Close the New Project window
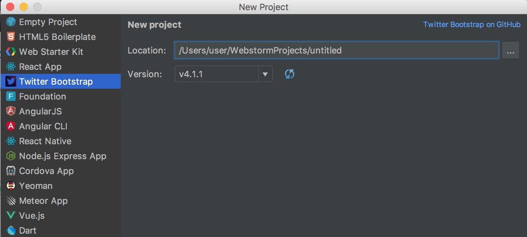527x237 pixels. (x=10, y=7)
